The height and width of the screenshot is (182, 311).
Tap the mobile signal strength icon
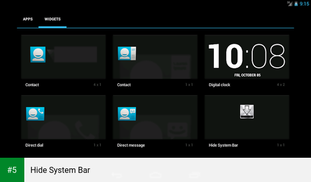click(290, 4)
